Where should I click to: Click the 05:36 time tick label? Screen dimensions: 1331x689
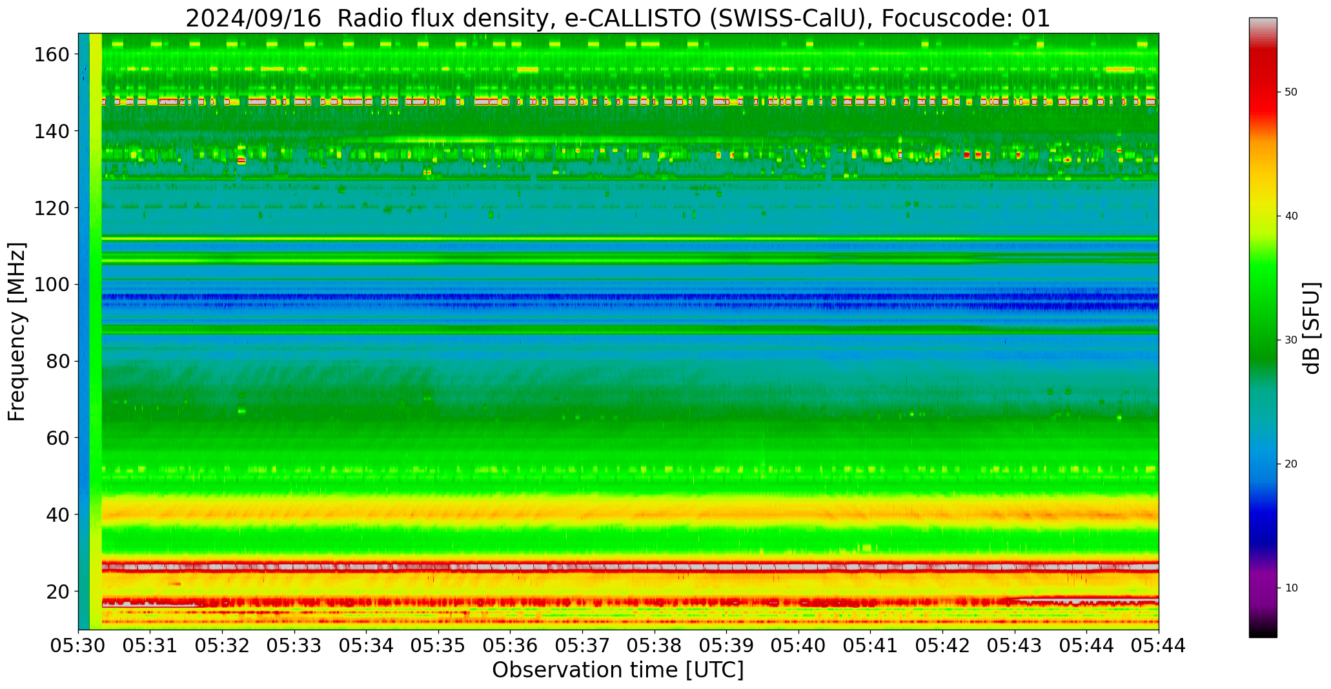tap(511, 645)
